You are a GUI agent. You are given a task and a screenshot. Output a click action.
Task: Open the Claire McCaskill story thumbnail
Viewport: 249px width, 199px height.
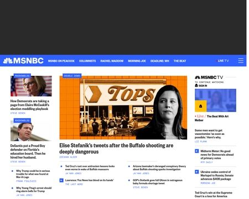[x=31, y=86]
